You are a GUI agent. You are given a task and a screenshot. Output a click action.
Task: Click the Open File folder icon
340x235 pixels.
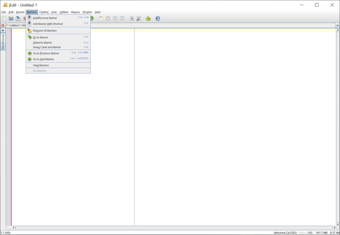11,19
